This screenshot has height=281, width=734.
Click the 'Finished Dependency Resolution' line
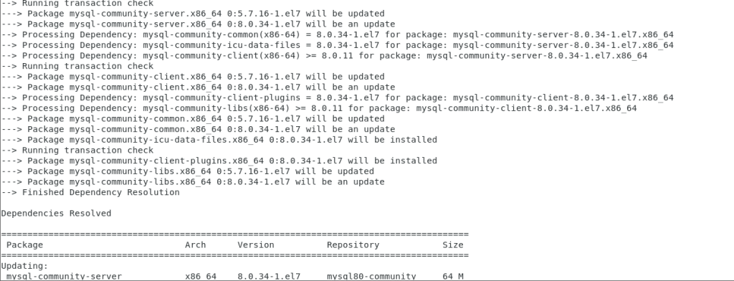click(x=90, y=193)
